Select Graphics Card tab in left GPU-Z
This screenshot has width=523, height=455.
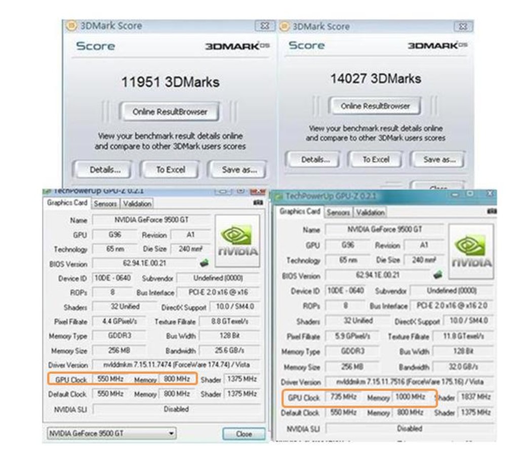click(x=67, y=203)
